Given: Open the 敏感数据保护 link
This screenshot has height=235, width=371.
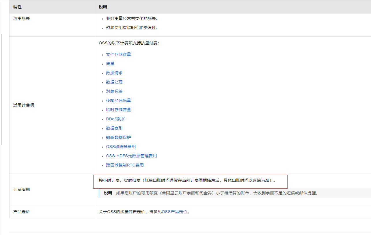Looking at the screenshot, I should [x=118, y=137].
